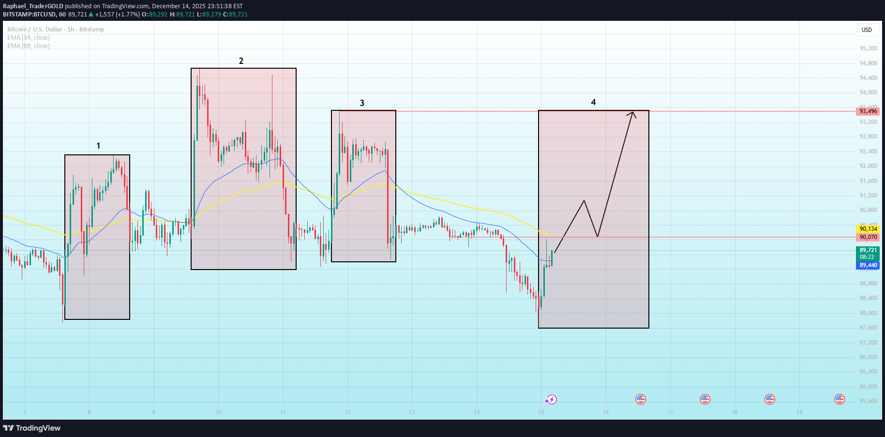Click the red 93,496 price line label
The width and height of the screenshot is (885, 437).
[x=868, y=111]
